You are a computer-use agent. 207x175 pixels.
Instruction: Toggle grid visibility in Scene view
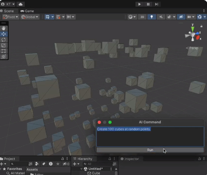(x=47, y=17)
